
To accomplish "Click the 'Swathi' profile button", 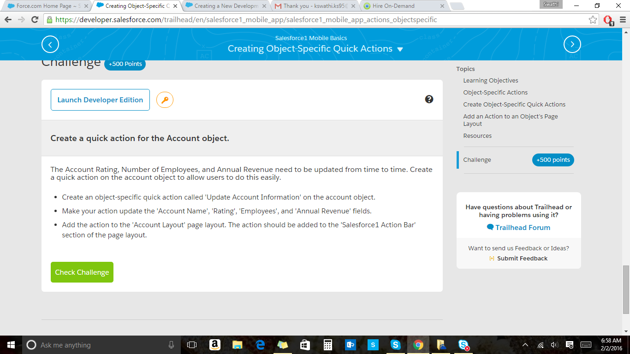I will click(x=551, y=4).
